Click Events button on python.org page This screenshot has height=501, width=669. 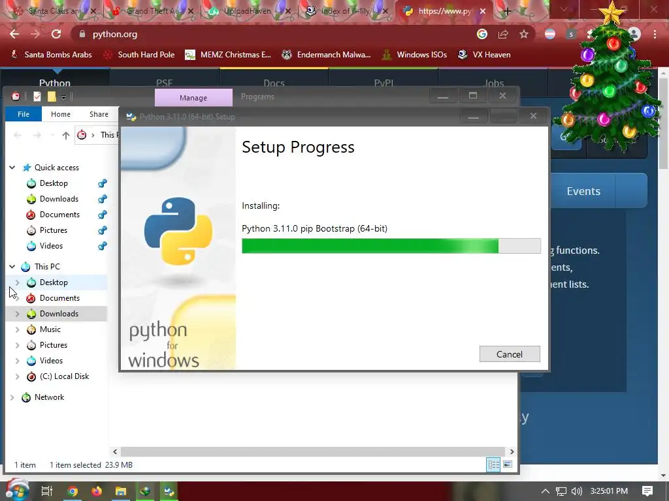583,191
